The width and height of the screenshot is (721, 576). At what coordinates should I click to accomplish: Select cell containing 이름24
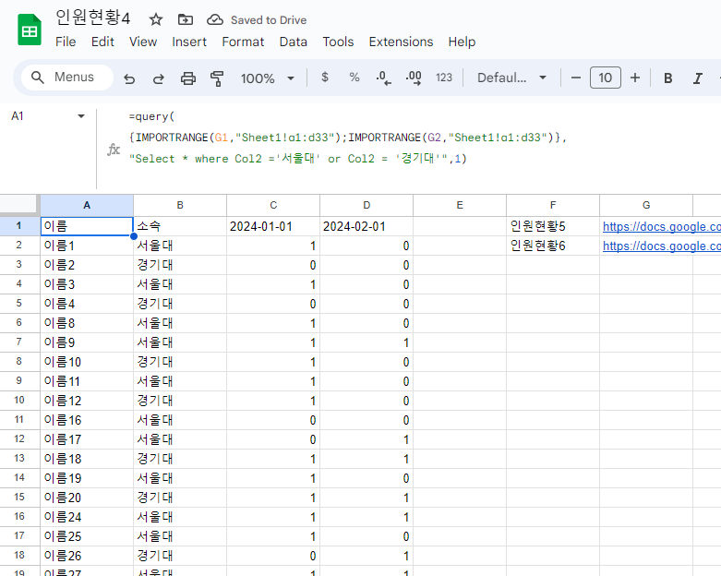(x=87, y=517)
